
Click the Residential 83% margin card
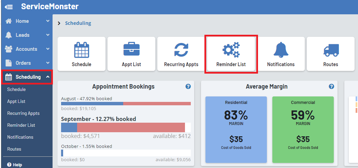(236, 129)
